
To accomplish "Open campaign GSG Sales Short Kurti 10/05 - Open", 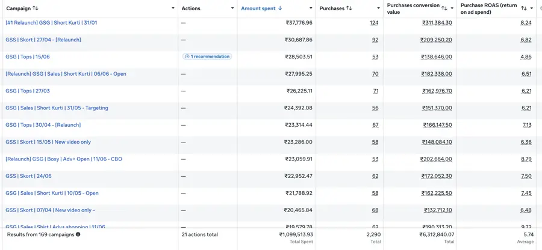I will (52, 193).
